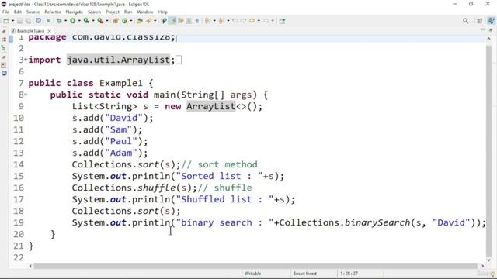This screenshot has width=497, height=279.
Task: Expand the folded imports on line 3
Action: click(x=26, y=59)
